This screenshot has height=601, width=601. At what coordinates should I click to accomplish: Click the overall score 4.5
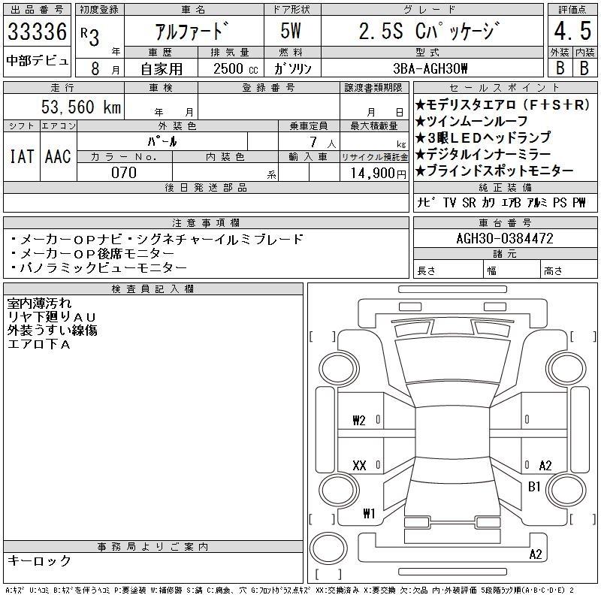click(572, 31)
